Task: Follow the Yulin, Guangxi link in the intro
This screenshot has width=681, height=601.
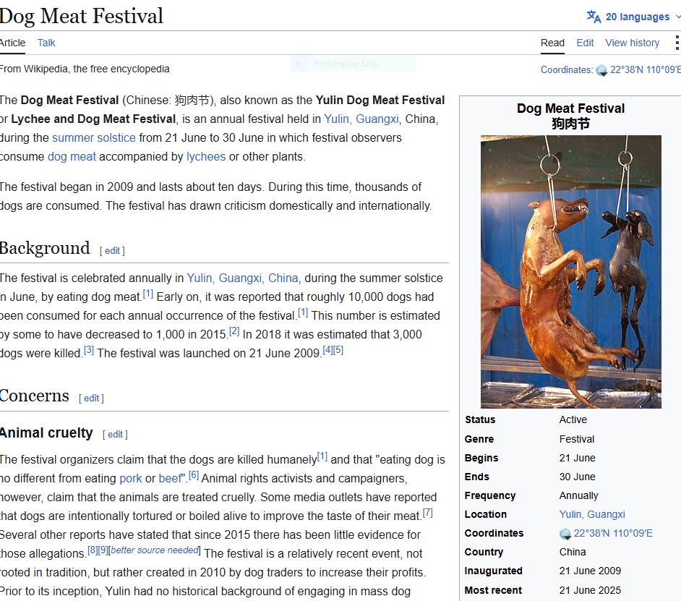Action: pyautogui.click(x=361, y=119)
